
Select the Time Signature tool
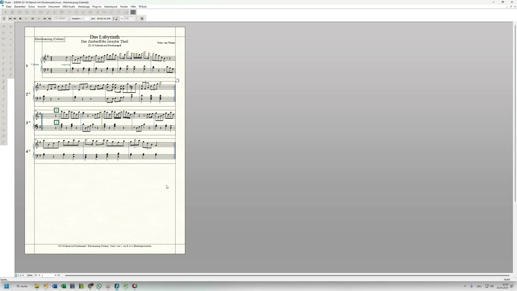coord(27,12)
